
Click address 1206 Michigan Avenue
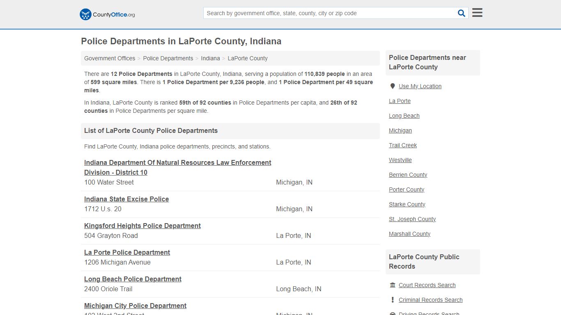coord(117,262)
